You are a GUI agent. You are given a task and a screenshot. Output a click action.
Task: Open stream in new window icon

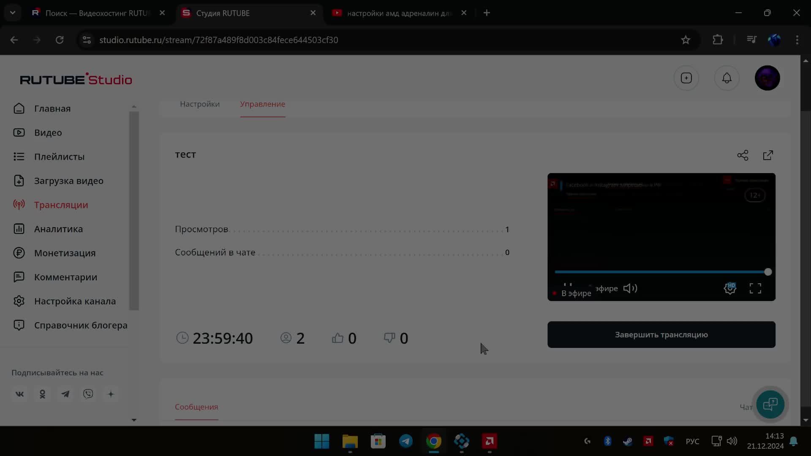pyautogui.click(x=768, y=155)
